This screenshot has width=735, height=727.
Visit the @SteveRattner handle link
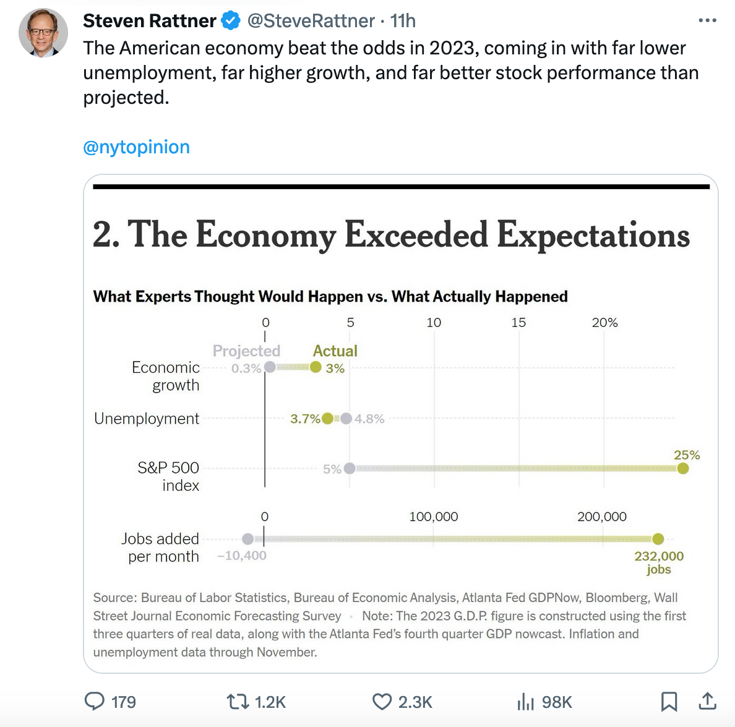(311, 21)
